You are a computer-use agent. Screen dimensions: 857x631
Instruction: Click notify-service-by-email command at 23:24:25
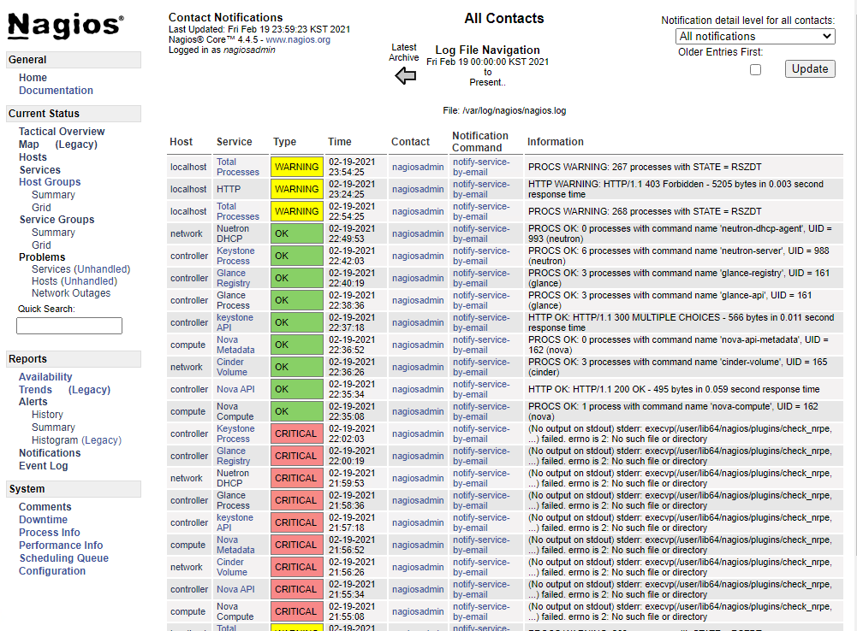tap(481, 190)
